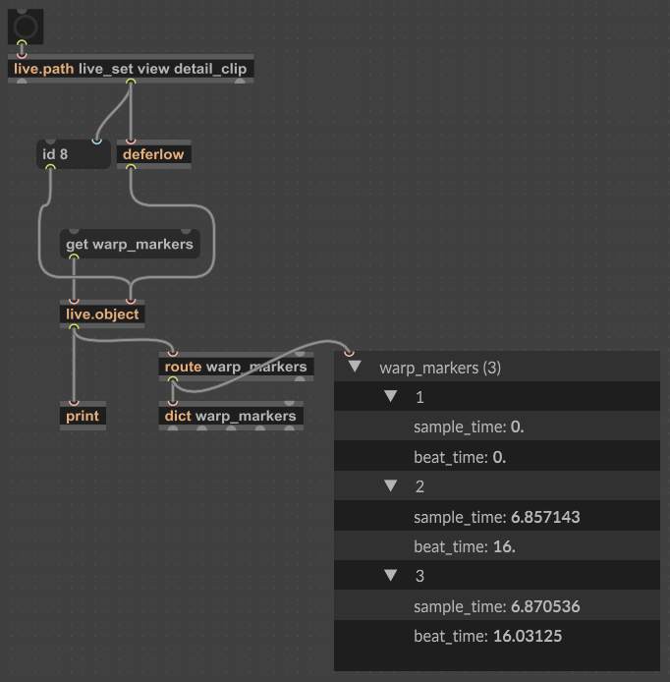This screenshot has width=670, height=682.
Task: Select the dict warp_markers object
Action: point(231,416)
